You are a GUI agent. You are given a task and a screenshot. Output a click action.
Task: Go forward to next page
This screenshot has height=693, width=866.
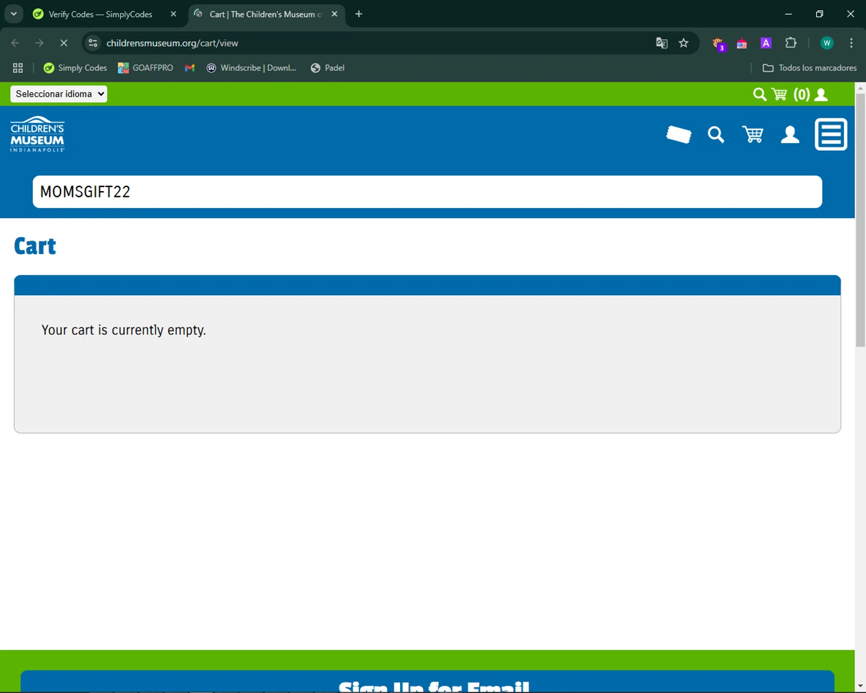(x=39, y=43)
